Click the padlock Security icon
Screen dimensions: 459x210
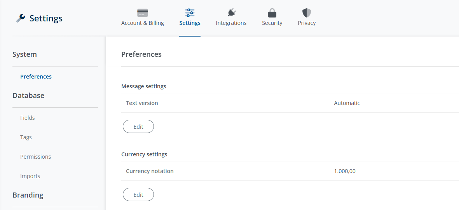(x=272, y=13)
